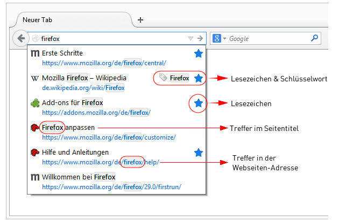
Task: Click the bookmark star for Mozilla Firefox Wikipedia
Action: (x=198, y=78)
